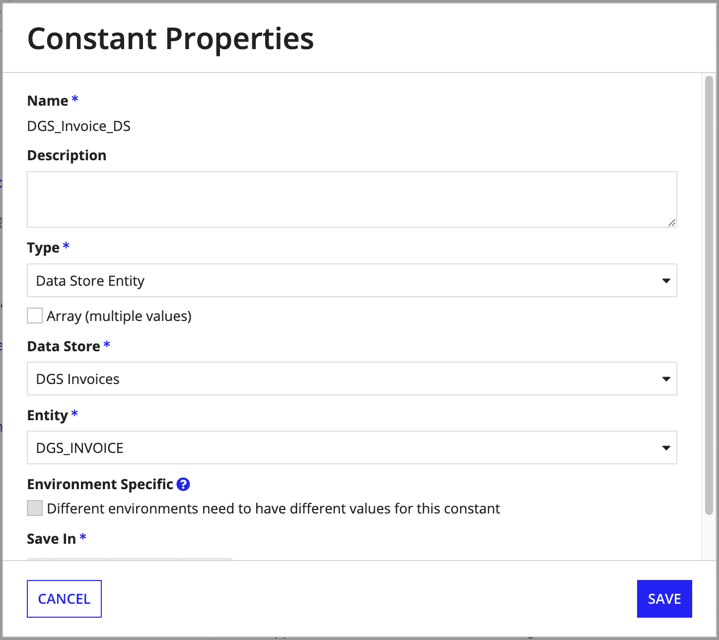Screen dimensions: 719x640
Task: Click the Description box resize handle
Action: click(671, 223)
